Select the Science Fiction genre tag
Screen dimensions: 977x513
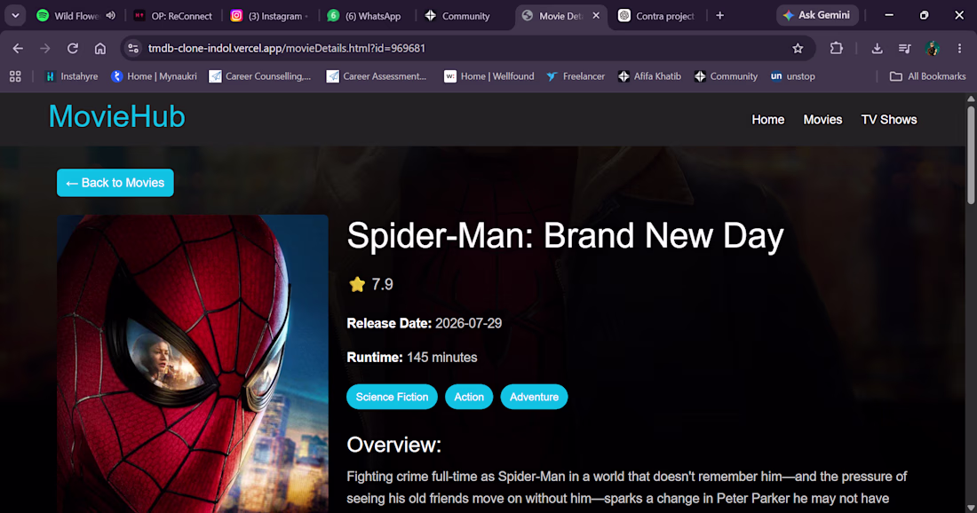tap(392, 398)
